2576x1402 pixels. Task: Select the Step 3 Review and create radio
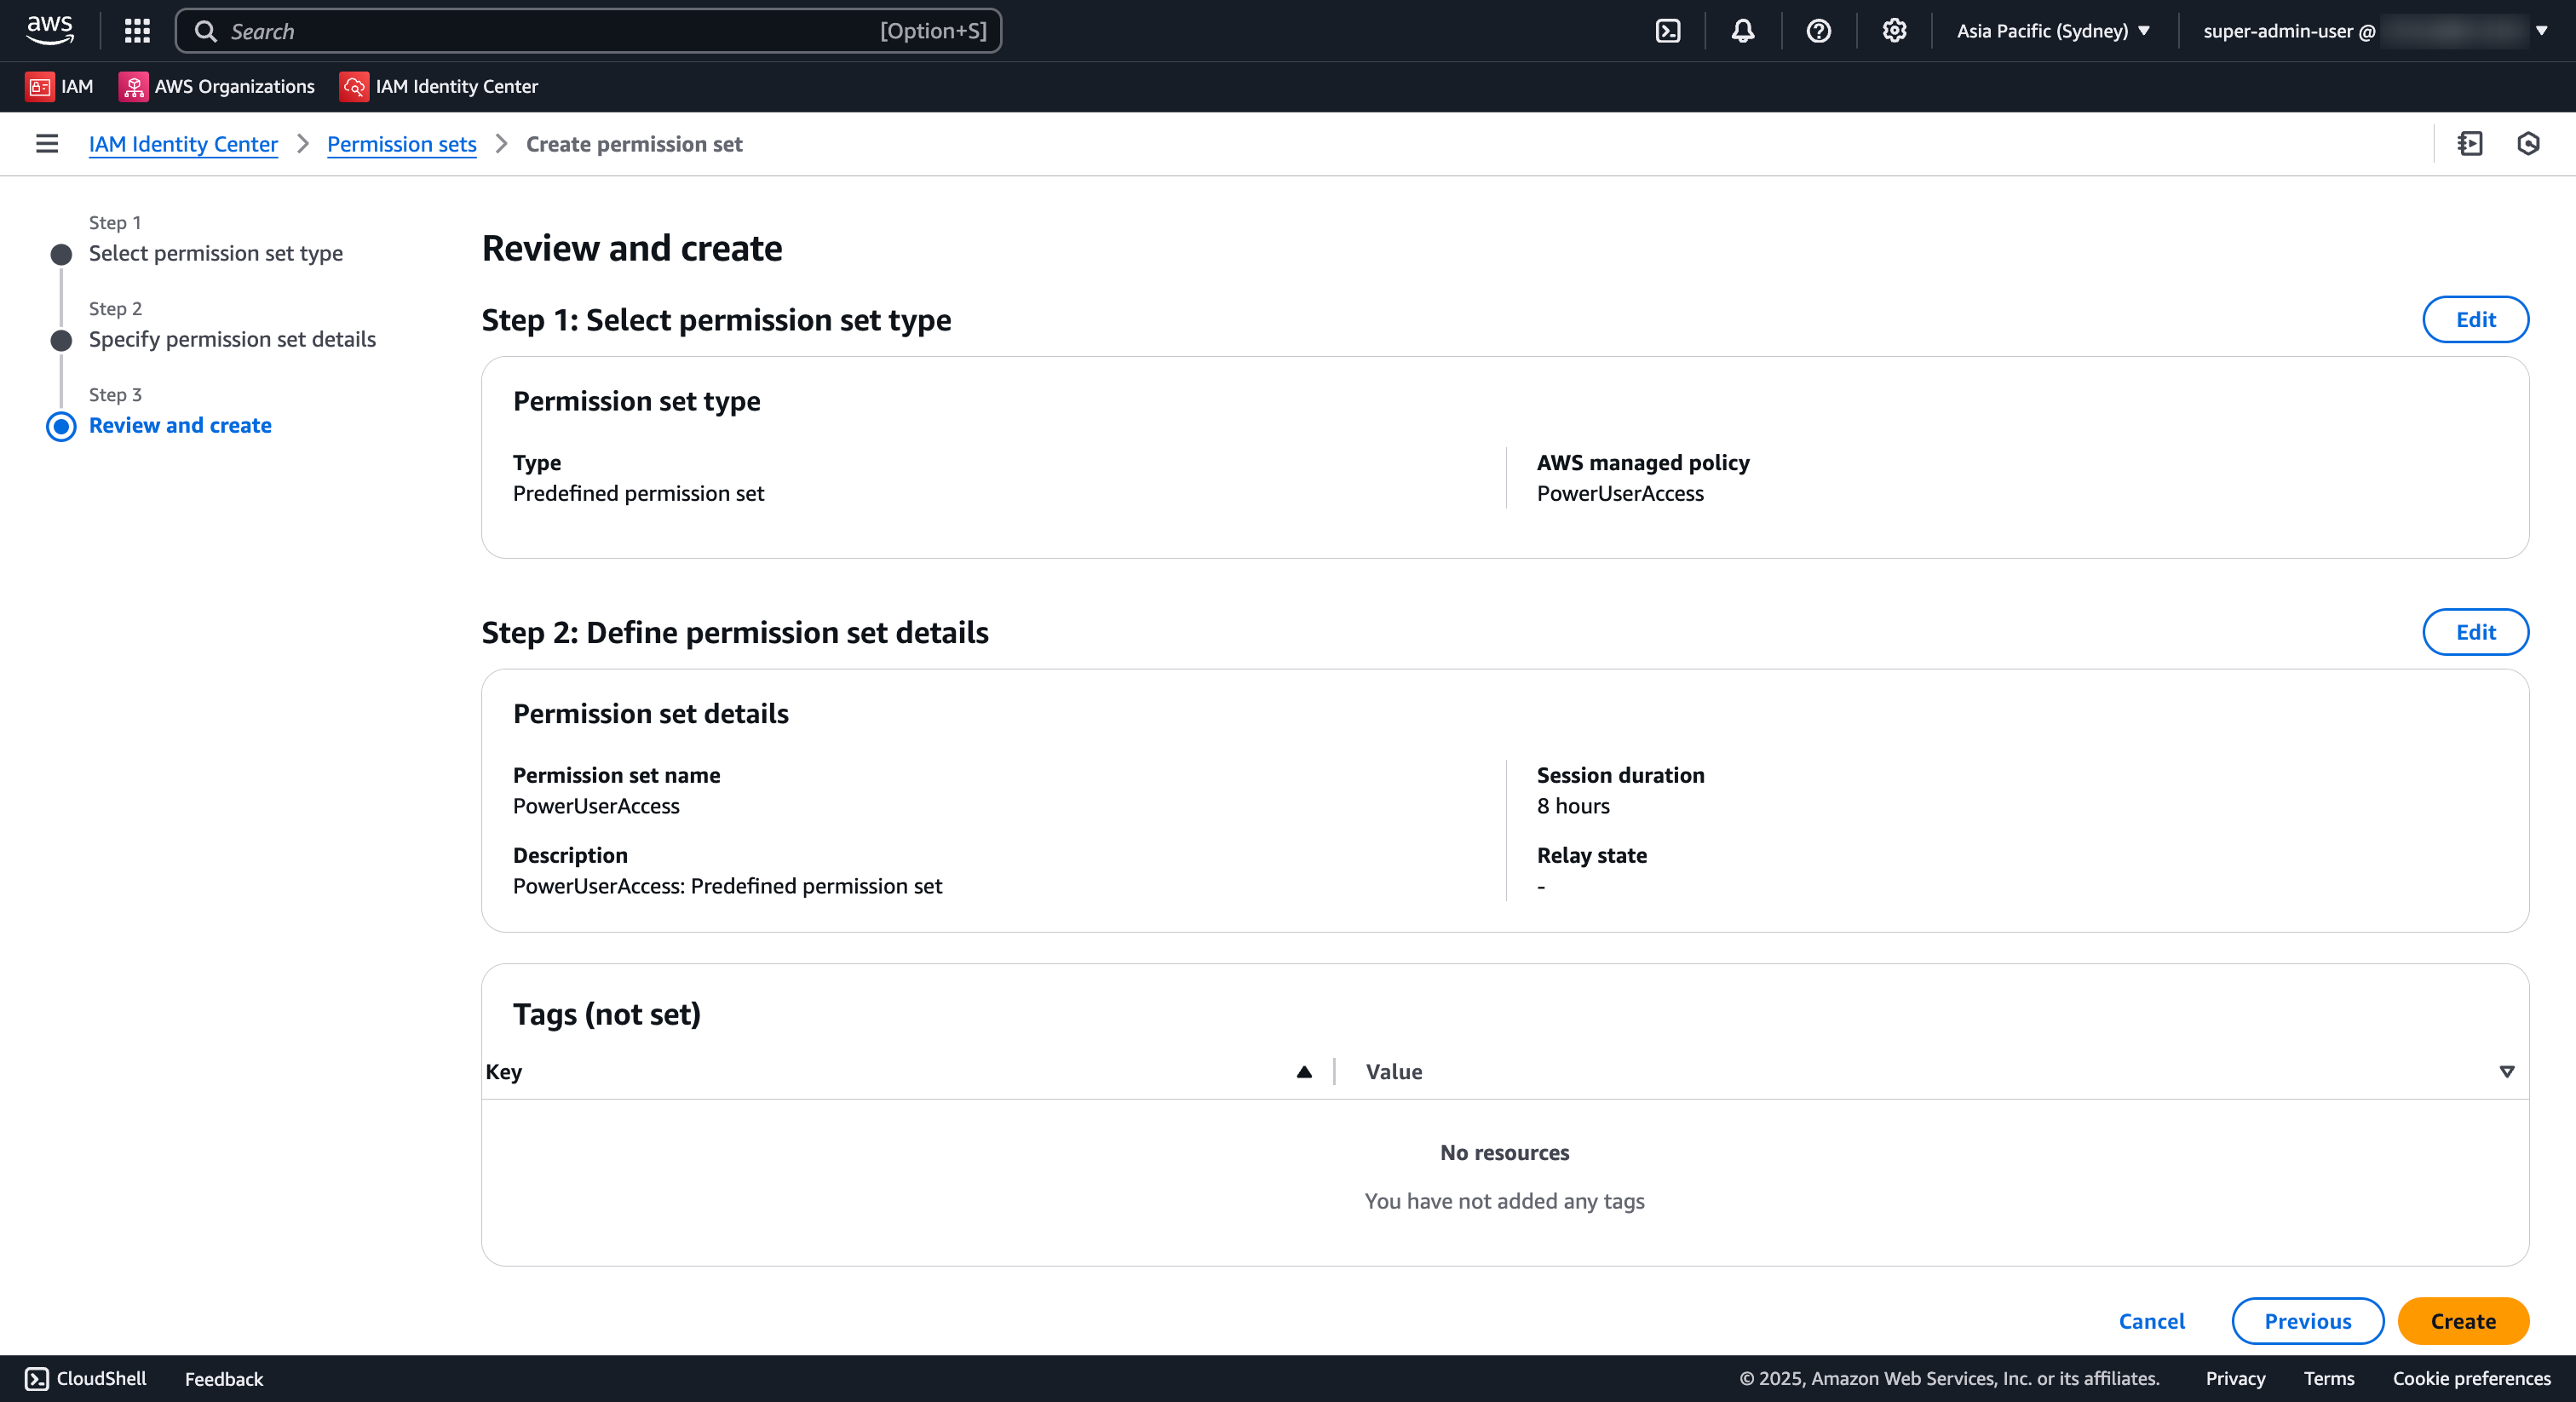tap(61, 426)
